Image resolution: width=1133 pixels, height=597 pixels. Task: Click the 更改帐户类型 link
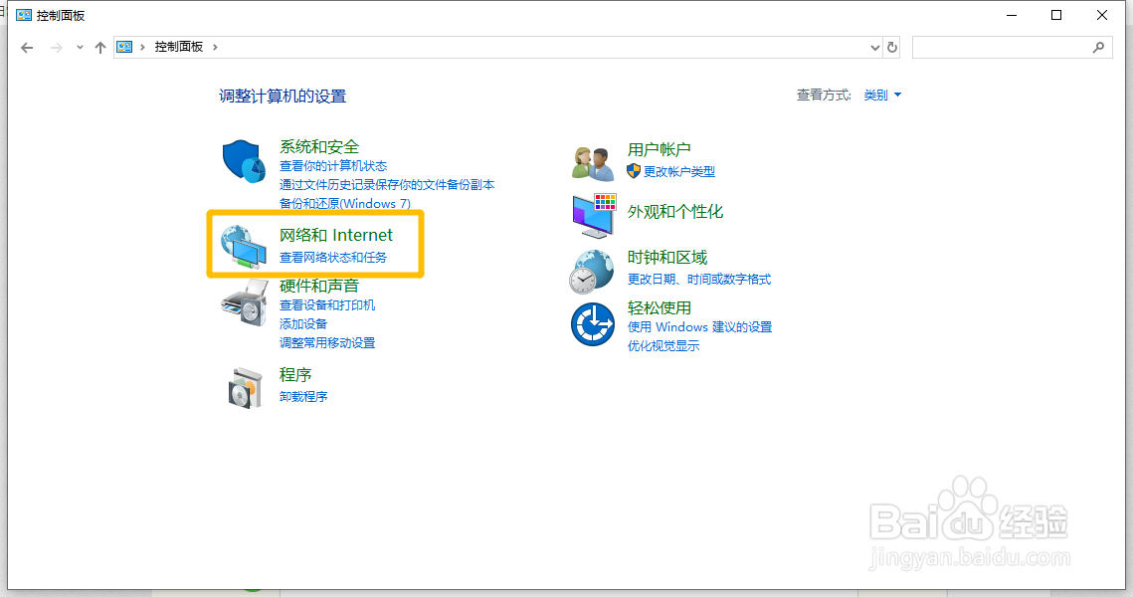click(x=679, y=172)
